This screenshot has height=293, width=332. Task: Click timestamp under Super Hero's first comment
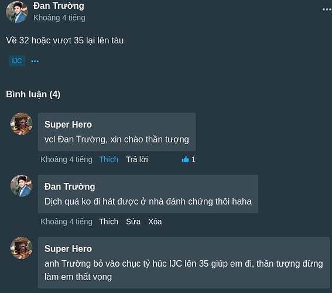click(67, 159)
